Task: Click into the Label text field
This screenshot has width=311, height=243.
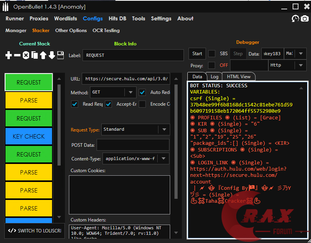Action: [x=133, y=55]
